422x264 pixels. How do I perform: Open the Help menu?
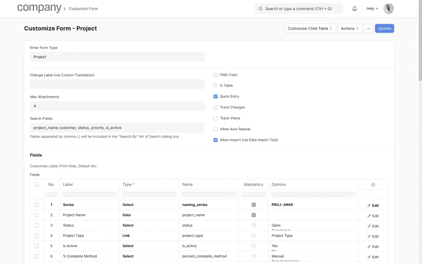click(x=372, y=9)
